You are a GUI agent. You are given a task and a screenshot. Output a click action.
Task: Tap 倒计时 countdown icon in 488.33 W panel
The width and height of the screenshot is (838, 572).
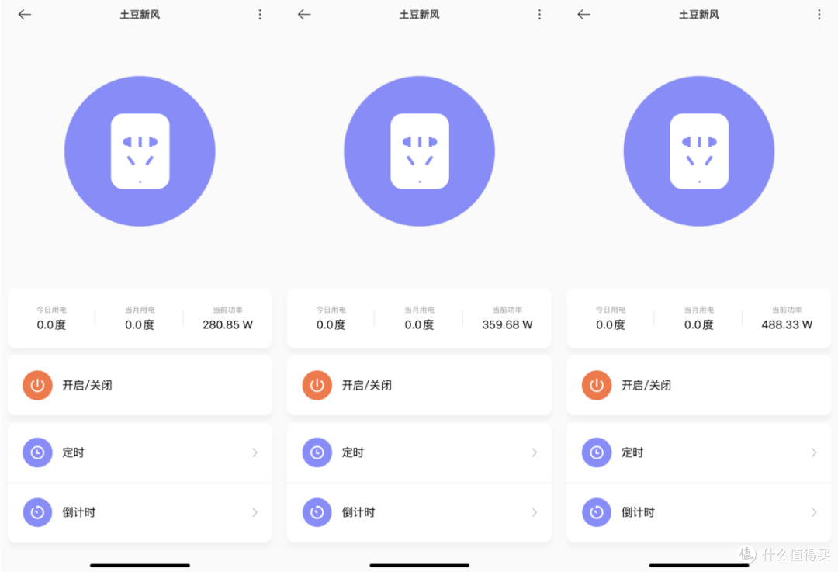click(x=597, y=513)
